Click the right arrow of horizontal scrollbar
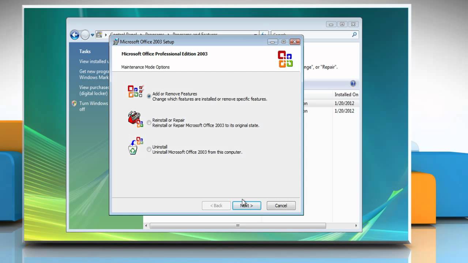The height and width of the screenshot is (263, 468). 356,226
